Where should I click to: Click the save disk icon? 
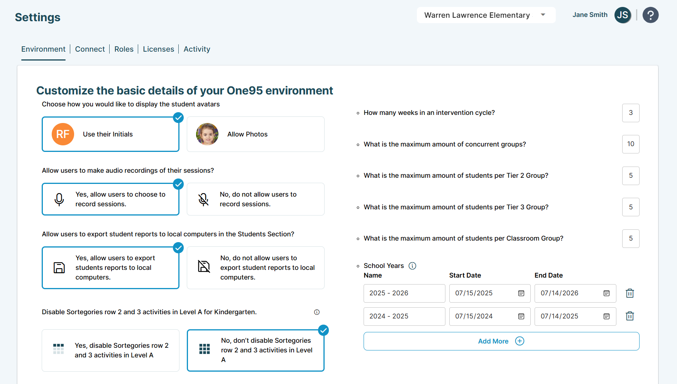click(x=59, y=268)
